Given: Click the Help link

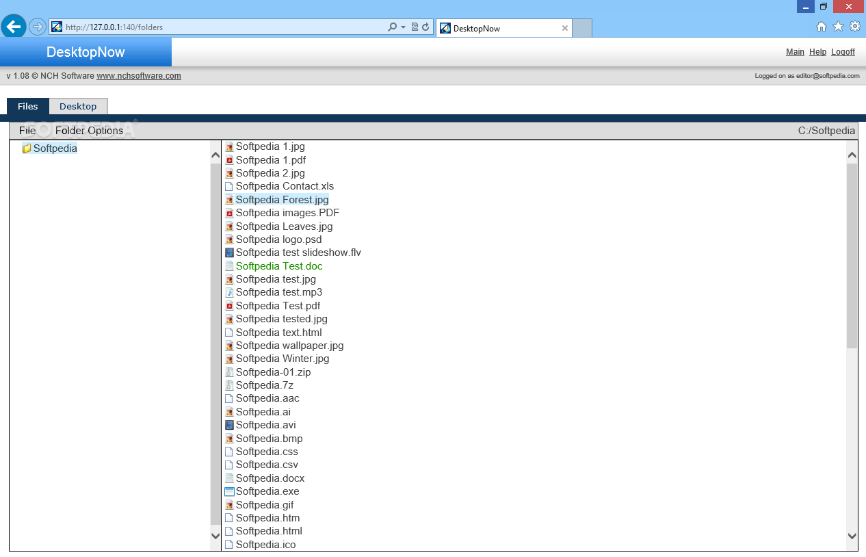Looking at the screenshot, I should (x=817, y=52).
